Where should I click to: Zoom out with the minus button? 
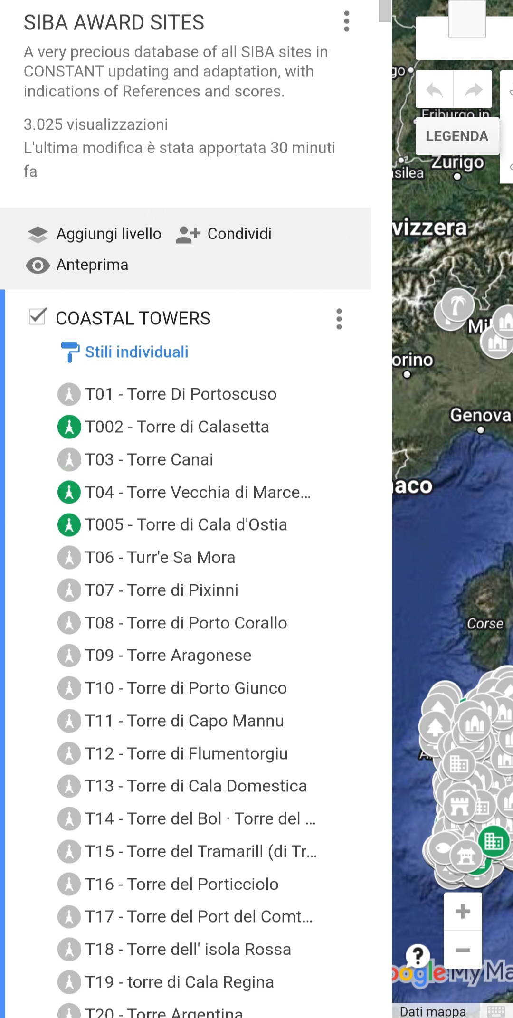[x=463, y=950]
